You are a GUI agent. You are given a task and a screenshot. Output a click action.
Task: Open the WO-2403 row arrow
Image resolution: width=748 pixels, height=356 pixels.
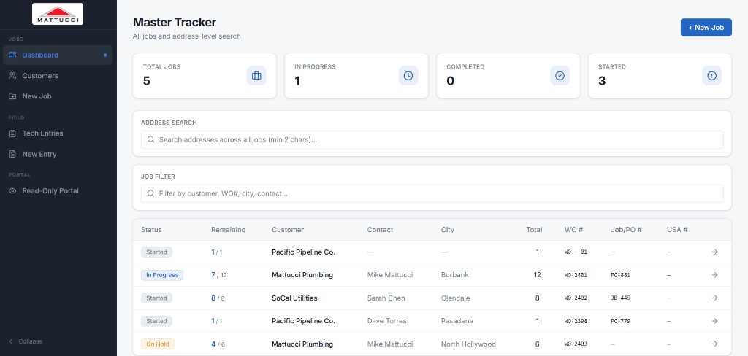714,344
